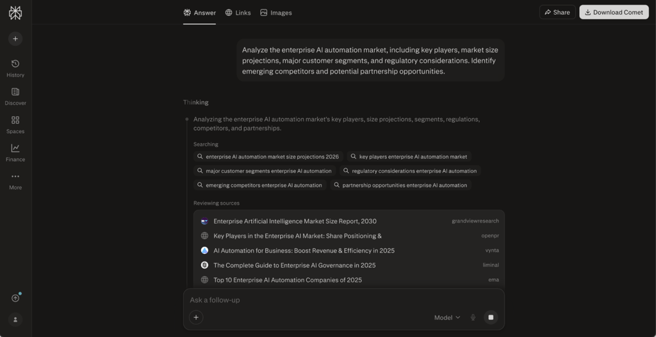Image resolution: width=656 pixels, height=337 pixels.
Task: Click the Thinking status heading
Action: [x=196, y=102]
